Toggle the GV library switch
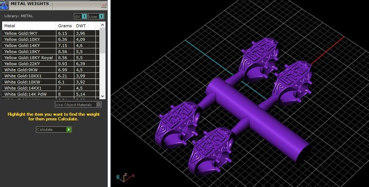 (81, 16)
